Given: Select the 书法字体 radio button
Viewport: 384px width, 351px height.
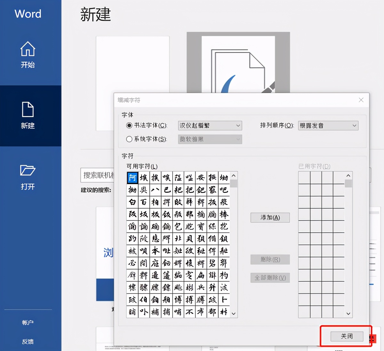Looking at the screenshot, I should (129, 125).
